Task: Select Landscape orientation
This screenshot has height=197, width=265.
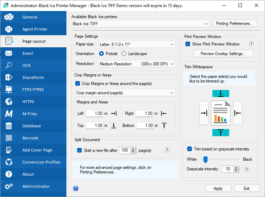Action: [124, 54]
